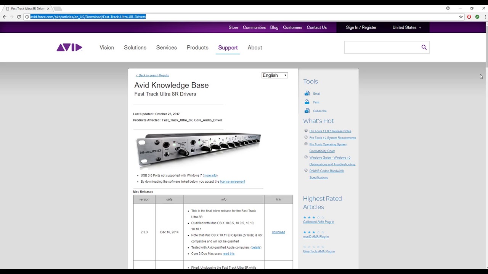Close the Fast Track Ultra 8R tab
Viewport: 488px width, 274px height.
click(x=48, y=8)
